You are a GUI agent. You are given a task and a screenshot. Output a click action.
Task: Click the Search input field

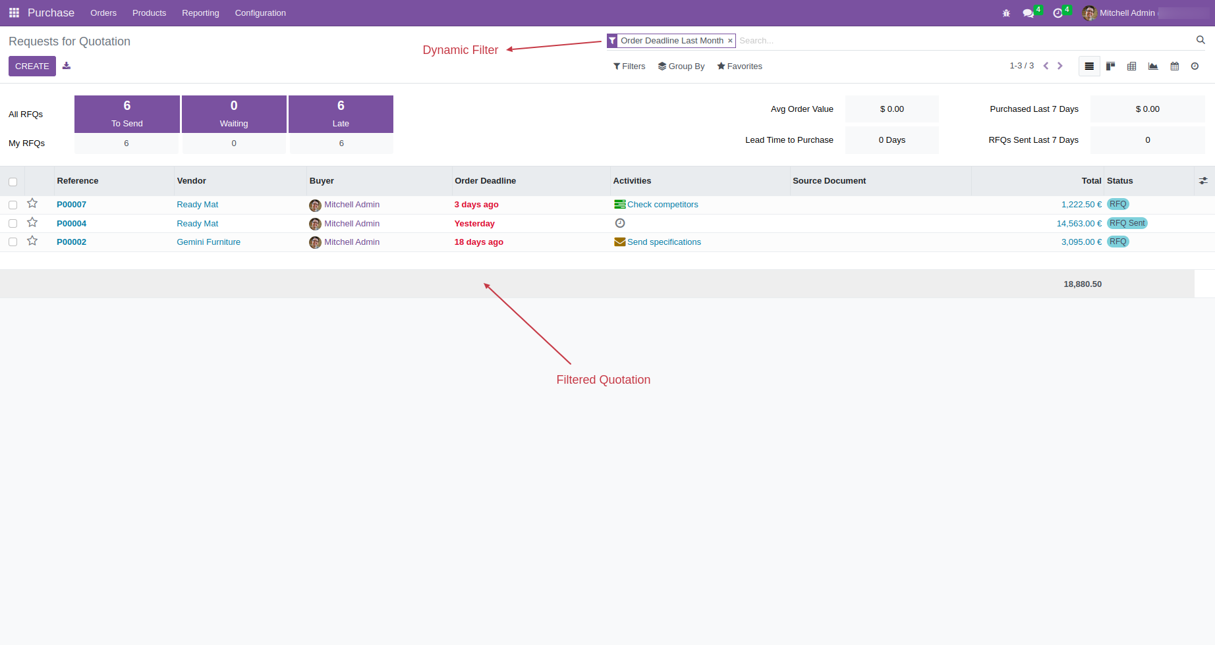tap(965, 41)
